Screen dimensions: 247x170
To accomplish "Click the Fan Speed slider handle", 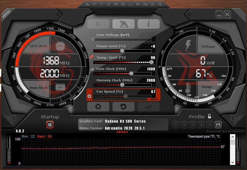I will pos(125,96).
